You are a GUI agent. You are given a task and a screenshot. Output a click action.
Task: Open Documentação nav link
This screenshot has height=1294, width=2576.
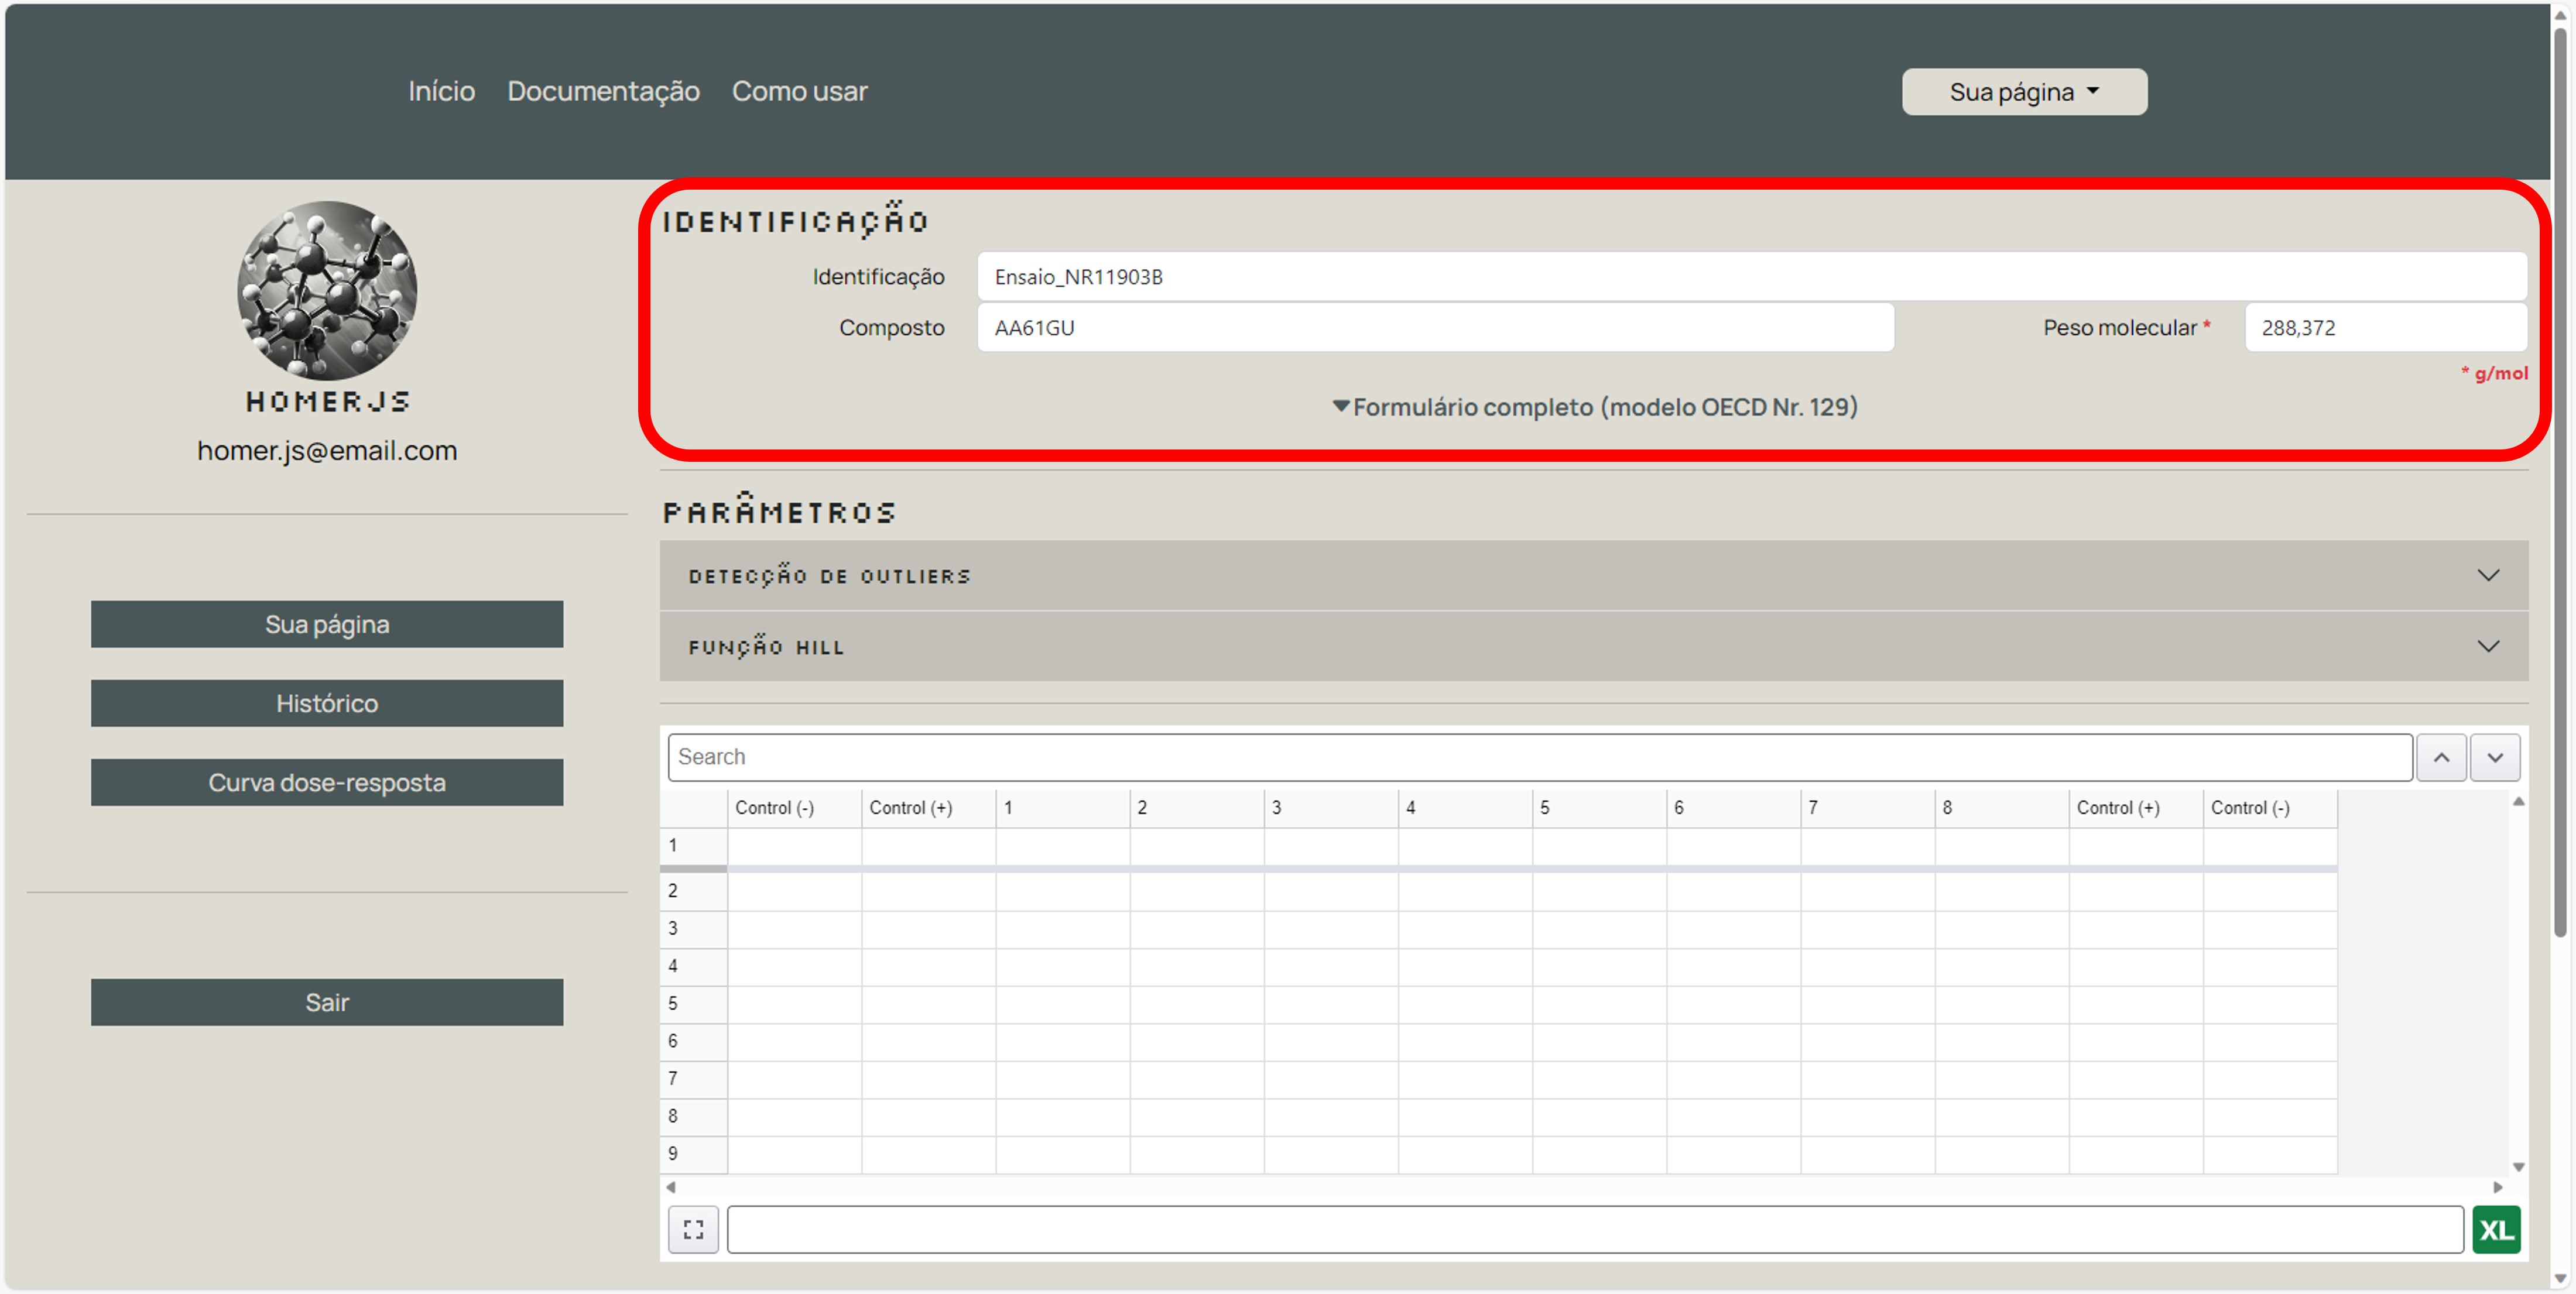tap(603, 91)
